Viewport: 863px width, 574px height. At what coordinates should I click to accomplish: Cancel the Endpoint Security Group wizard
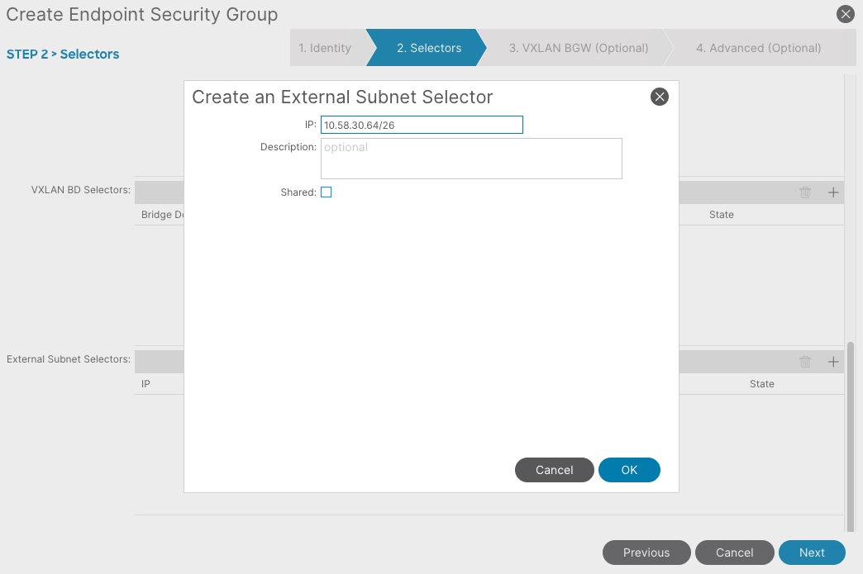[734, 553]
